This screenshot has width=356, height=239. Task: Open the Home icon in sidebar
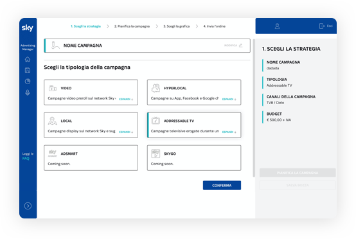pyautogui.click(x=28, y=59)
